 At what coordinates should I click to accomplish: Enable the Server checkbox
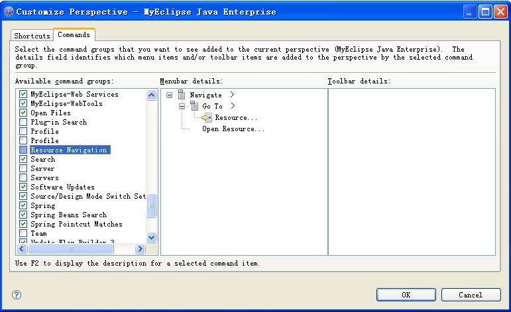point(23,168)
